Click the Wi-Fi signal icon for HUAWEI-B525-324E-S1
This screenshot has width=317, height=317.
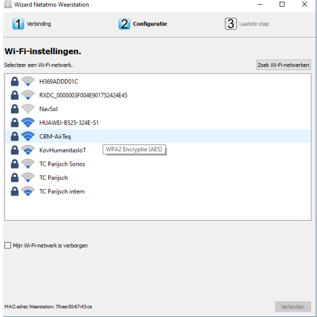(28, 123)
